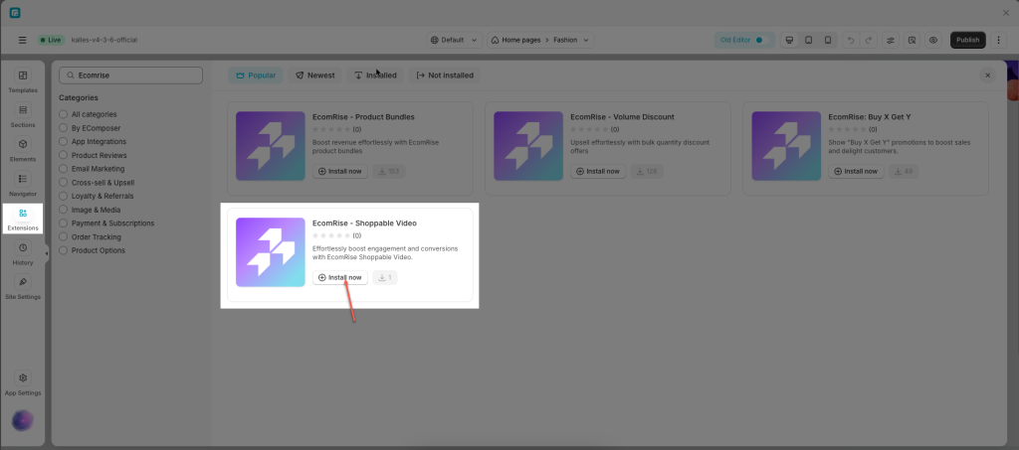Viewport: 1019px width, 450px height.
Task: Switch to the Installed tab
Action: (375, 75)
